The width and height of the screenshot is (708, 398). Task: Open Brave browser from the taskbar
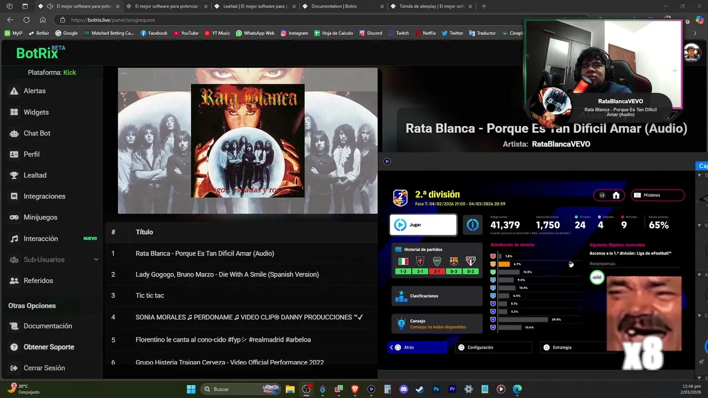(x=355, y=389)
